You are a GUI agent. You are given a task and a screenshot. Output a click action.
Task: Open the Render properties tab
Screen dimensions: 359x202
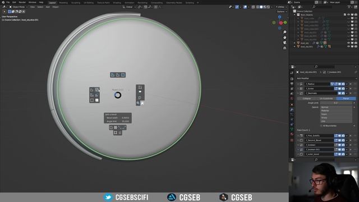pos(292,79)
